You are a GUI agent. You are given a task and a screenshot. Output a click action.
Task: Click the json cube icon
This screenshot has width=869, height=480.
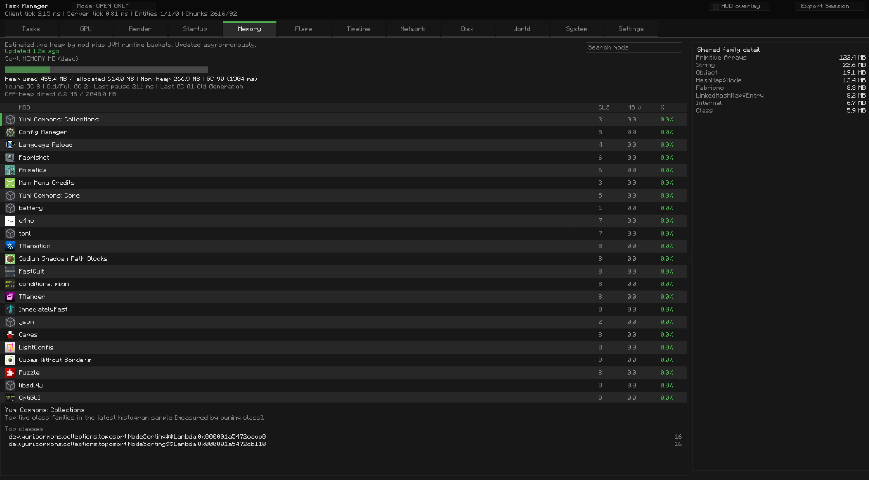coord(10,322)
